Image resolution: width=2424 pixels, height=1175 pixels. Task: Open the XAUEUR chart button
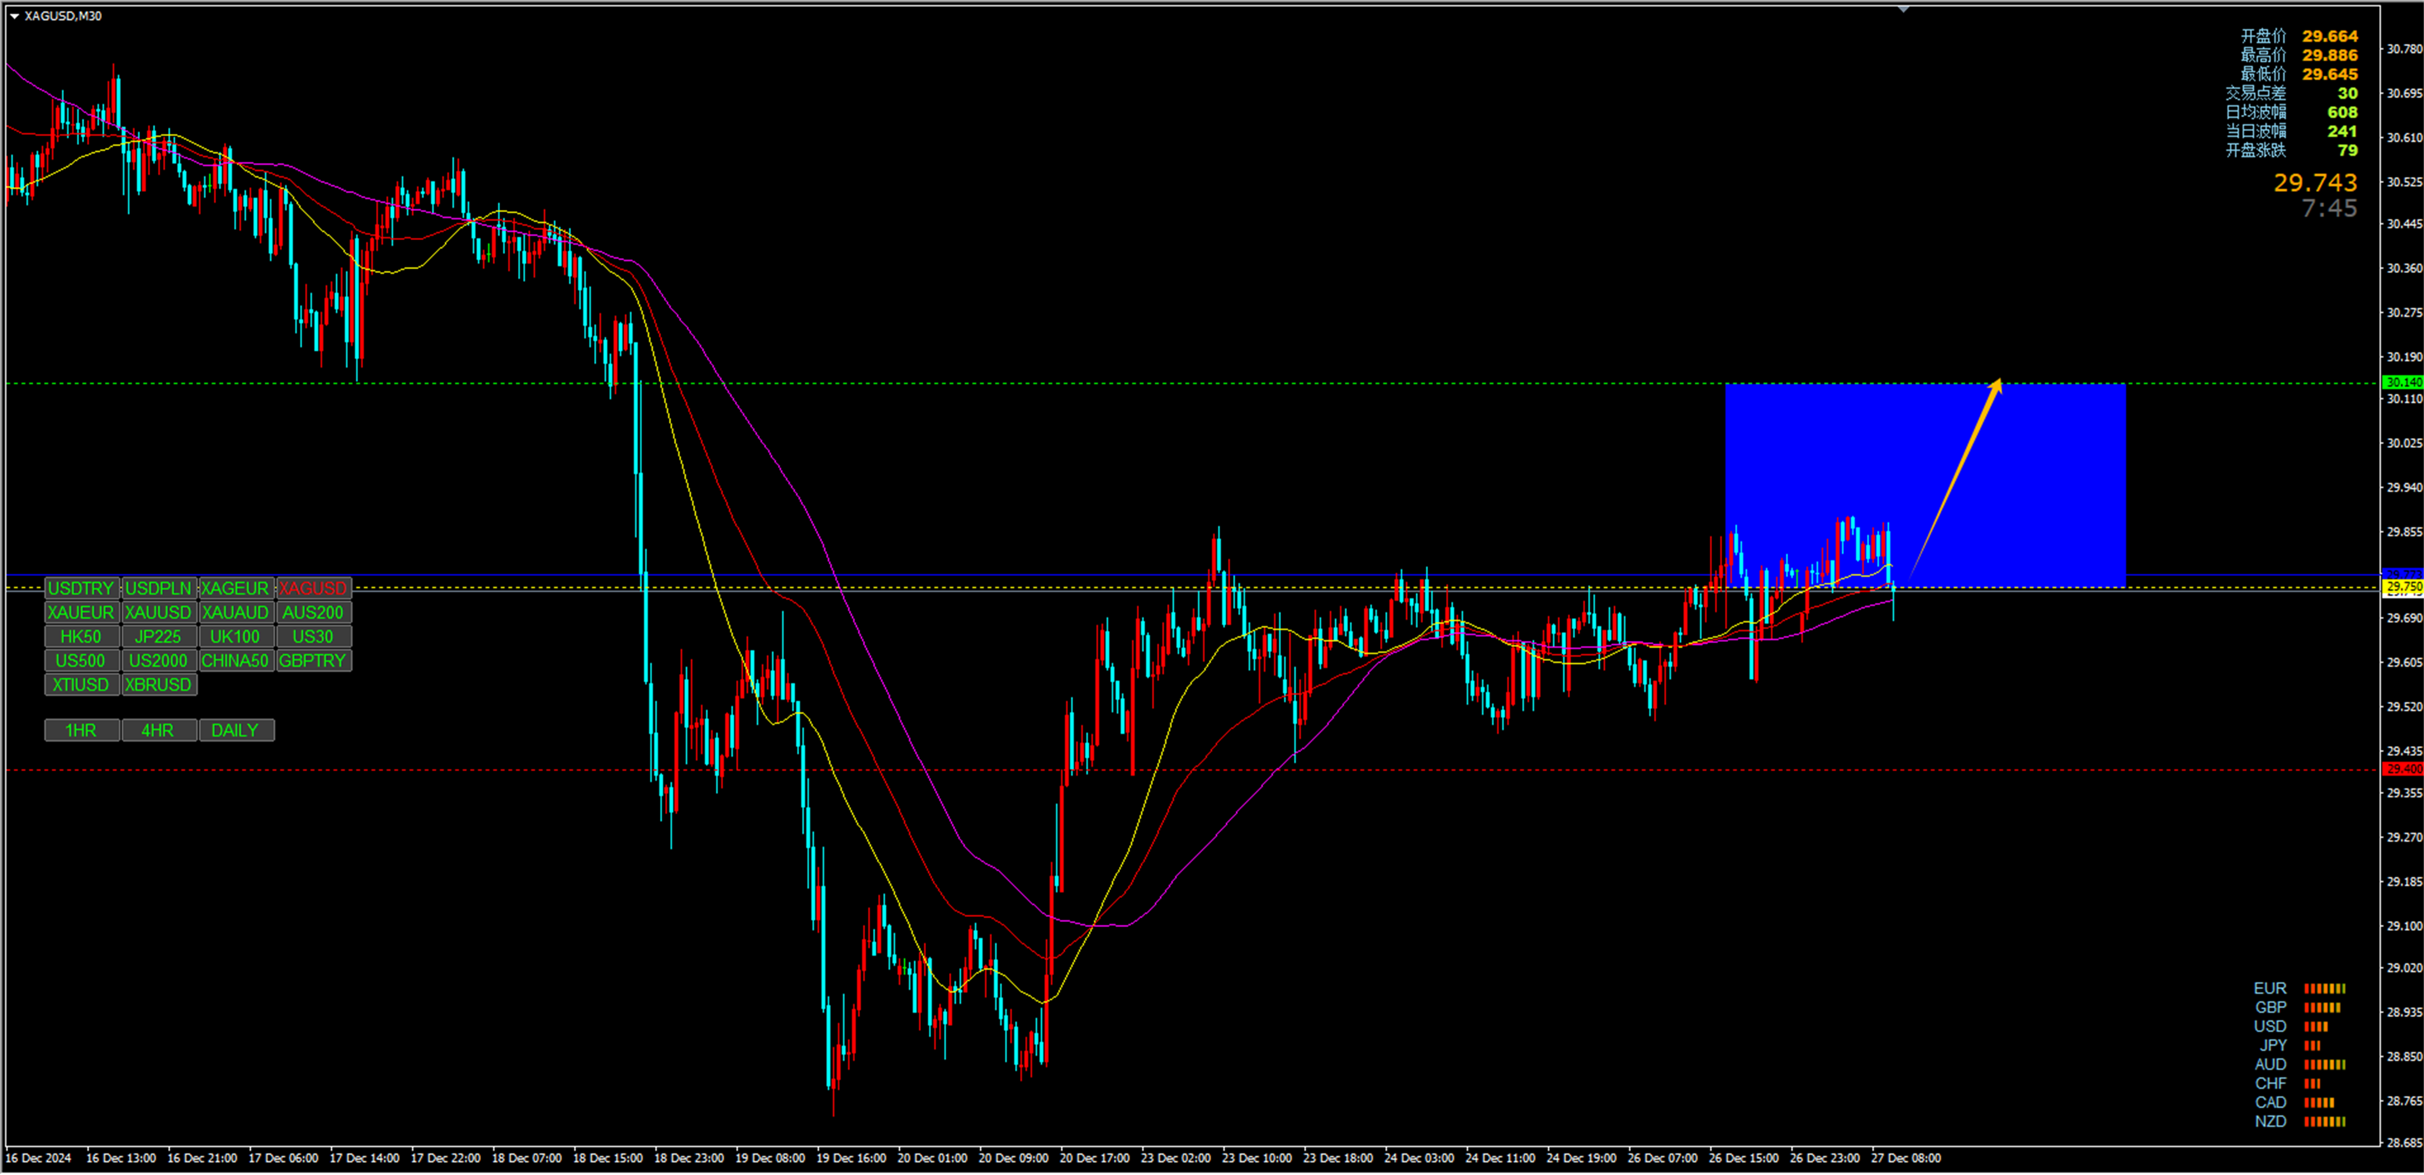[82, 613]
